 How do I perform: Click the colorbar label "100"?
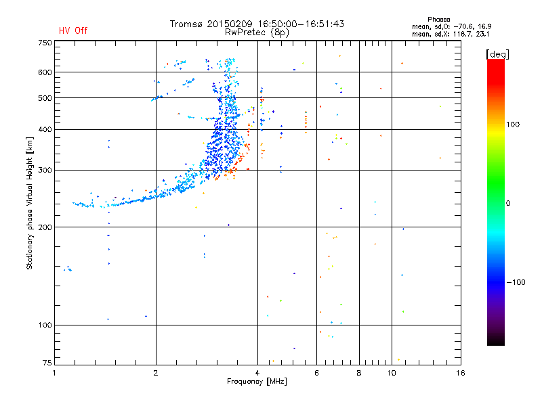pos(513,125)
